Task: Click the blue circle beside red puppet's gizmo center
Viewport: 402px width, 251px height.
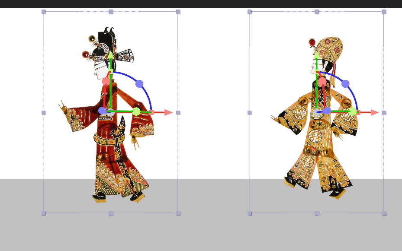Action: [102, 111]
